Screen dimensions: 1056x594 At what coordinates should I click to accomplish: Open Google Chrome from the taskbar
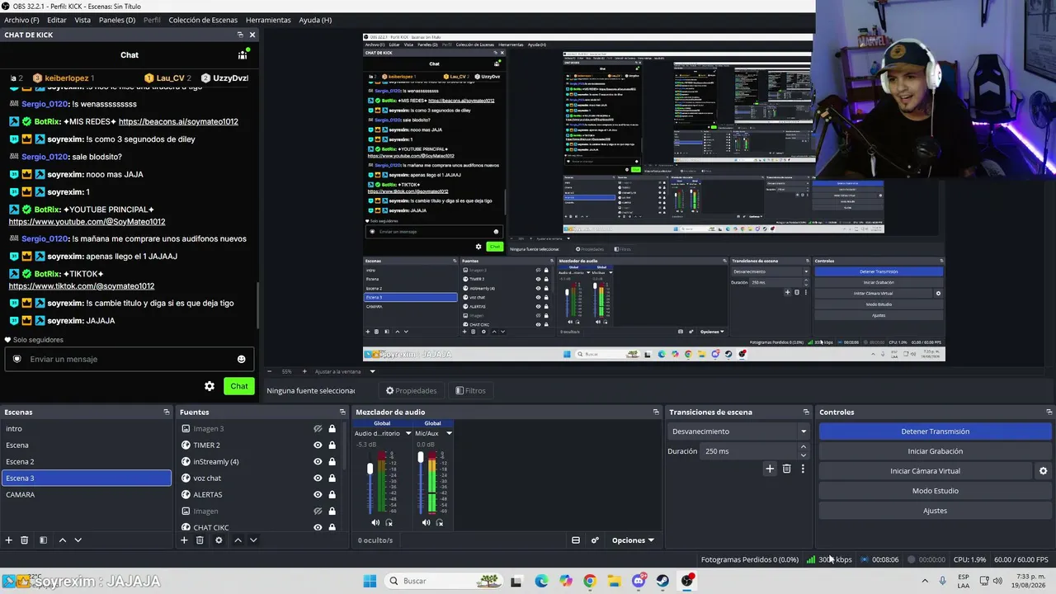pyautogui.click(x=590, y=581)
